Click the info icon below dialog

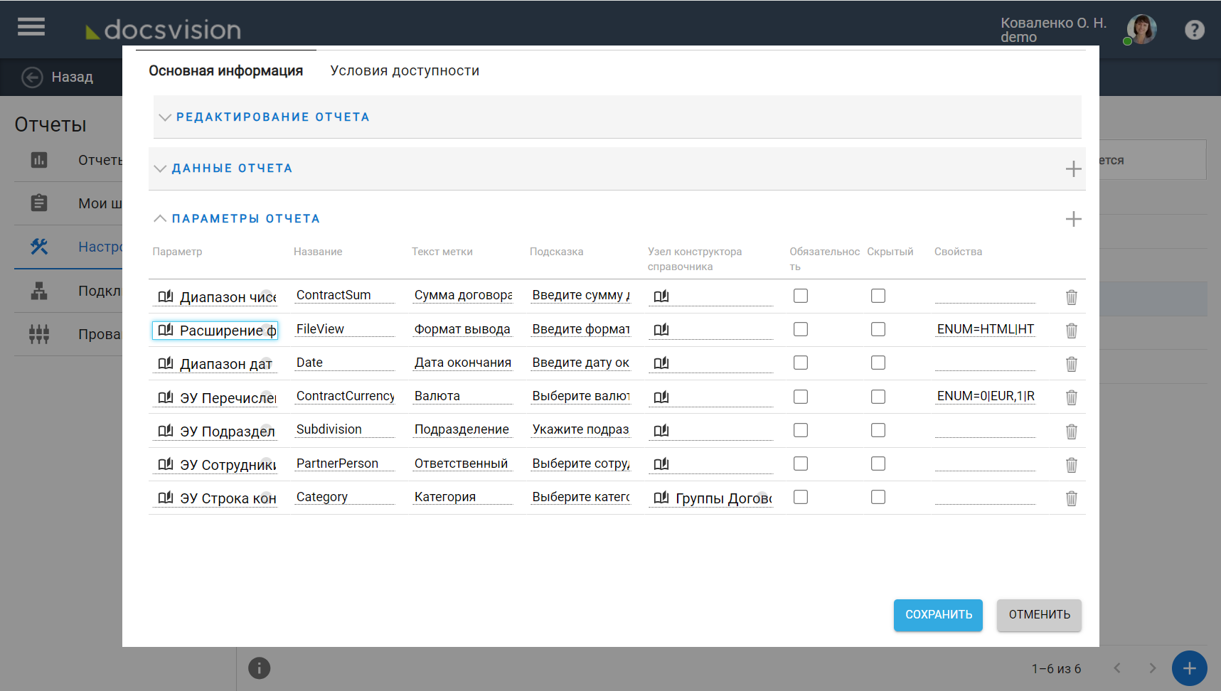tap(259, 668)
